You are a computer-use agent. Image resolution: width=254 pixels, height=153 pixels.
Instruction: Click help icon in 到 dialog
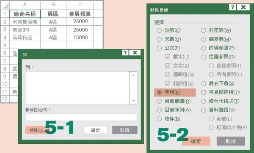tap(125, 53)
